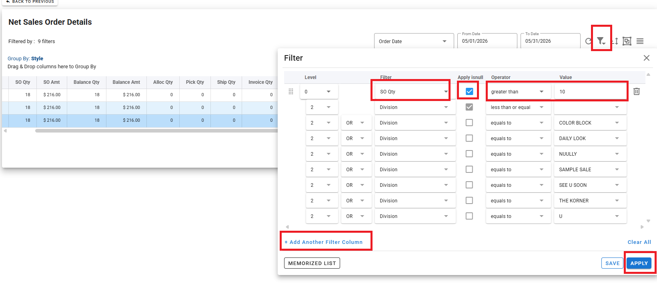Click the SAVE button
657x293 pixels.
(612, 263)
